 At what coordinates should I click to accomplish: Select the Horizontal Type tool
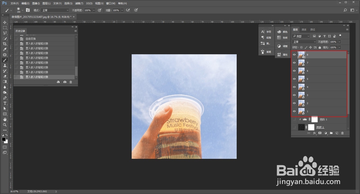pyautogui.click(x=5, y=103)
